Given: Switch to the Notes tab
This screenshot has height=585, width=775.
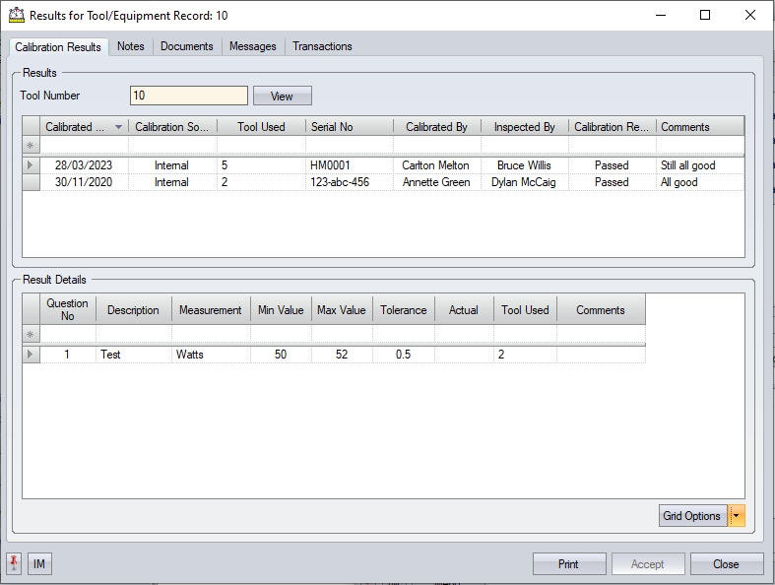Looking at the screenshot, I should tap(130, 46).
